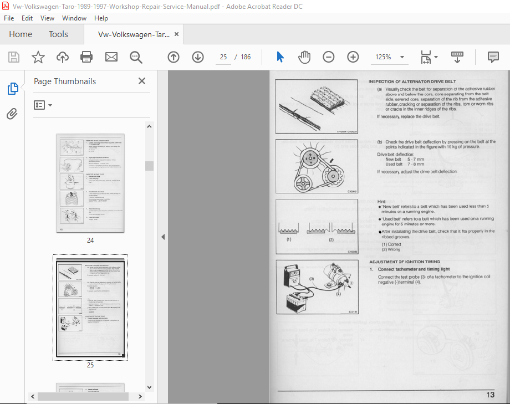510x404 pixels.
Task: Open the Window menu
Action: [74, 18]
